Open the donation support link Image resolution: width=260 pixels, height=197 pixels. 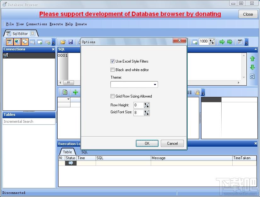pyautogui.click(x=130, y=14)
